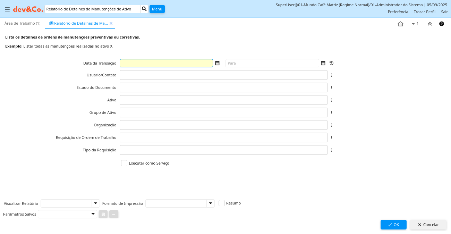Image resolution: width=451 pixels, height=234 pixels.
Task: Click the magnifier search icon
Action: 144,9
